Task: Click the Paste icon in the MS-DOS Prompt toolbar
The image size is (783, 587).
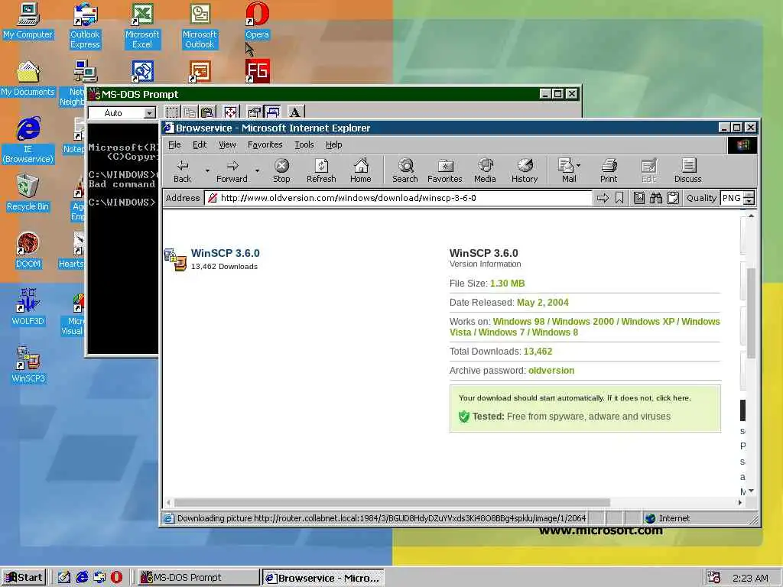Action: point(207,112)
